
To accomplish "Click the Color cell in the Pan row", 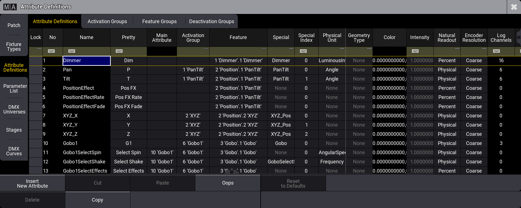I will pos(390,70).
